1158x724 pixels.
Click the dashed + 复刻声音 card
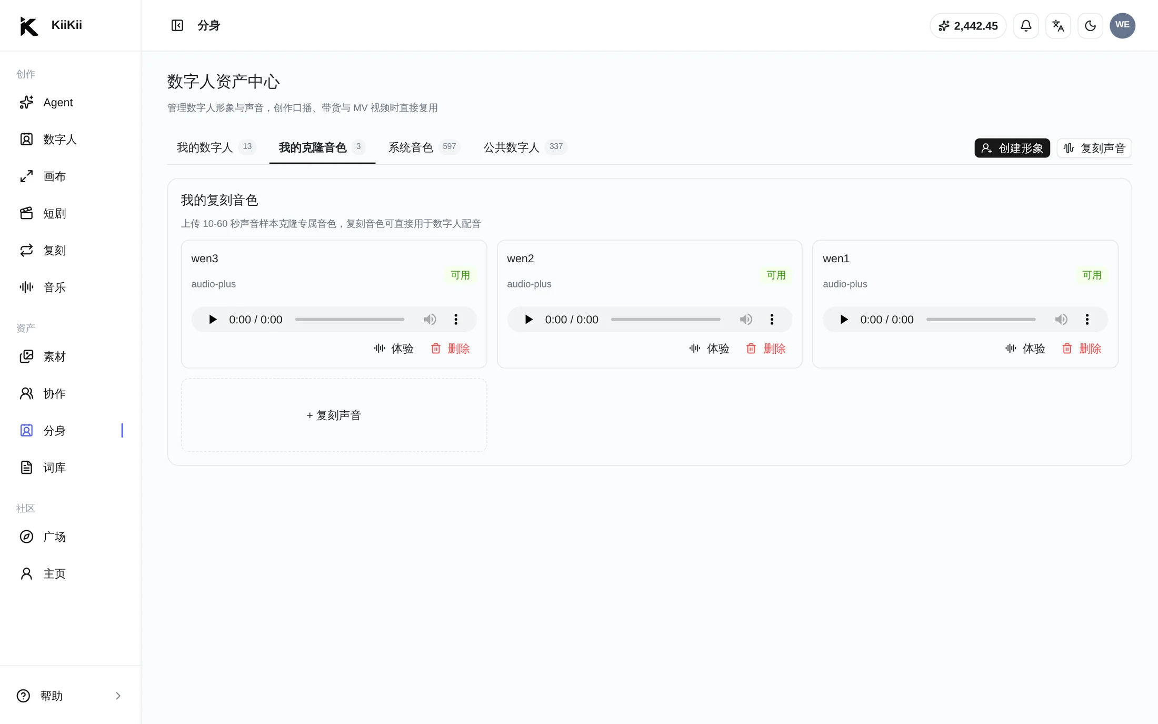click(x=334, y=415)
